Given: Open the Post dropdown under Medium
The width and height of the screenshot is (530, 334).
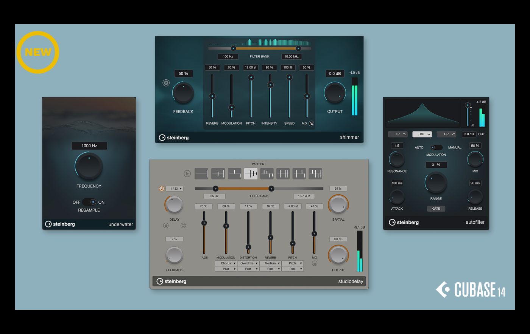Looking at the screenshot, I should [x=270, y=269].
